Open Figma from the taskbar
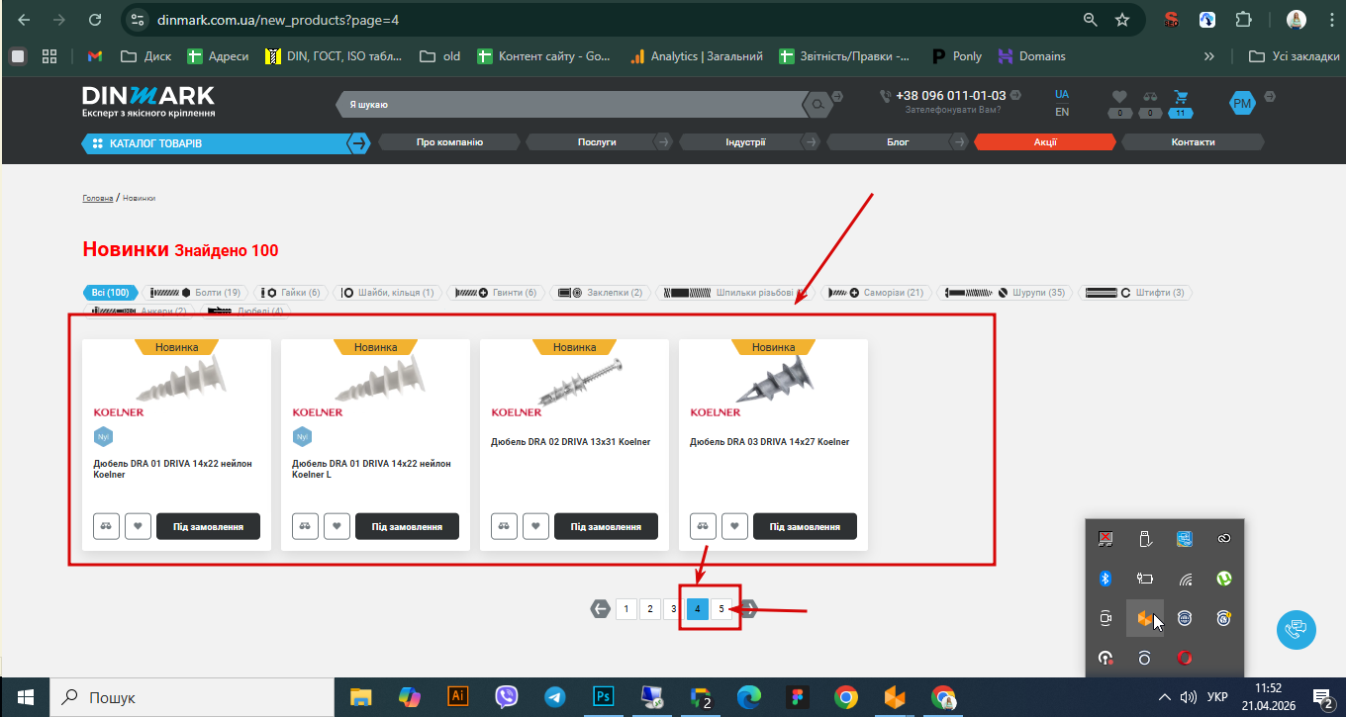The image size is (1346, 717). pyautogui.click(x=797, y=697)
